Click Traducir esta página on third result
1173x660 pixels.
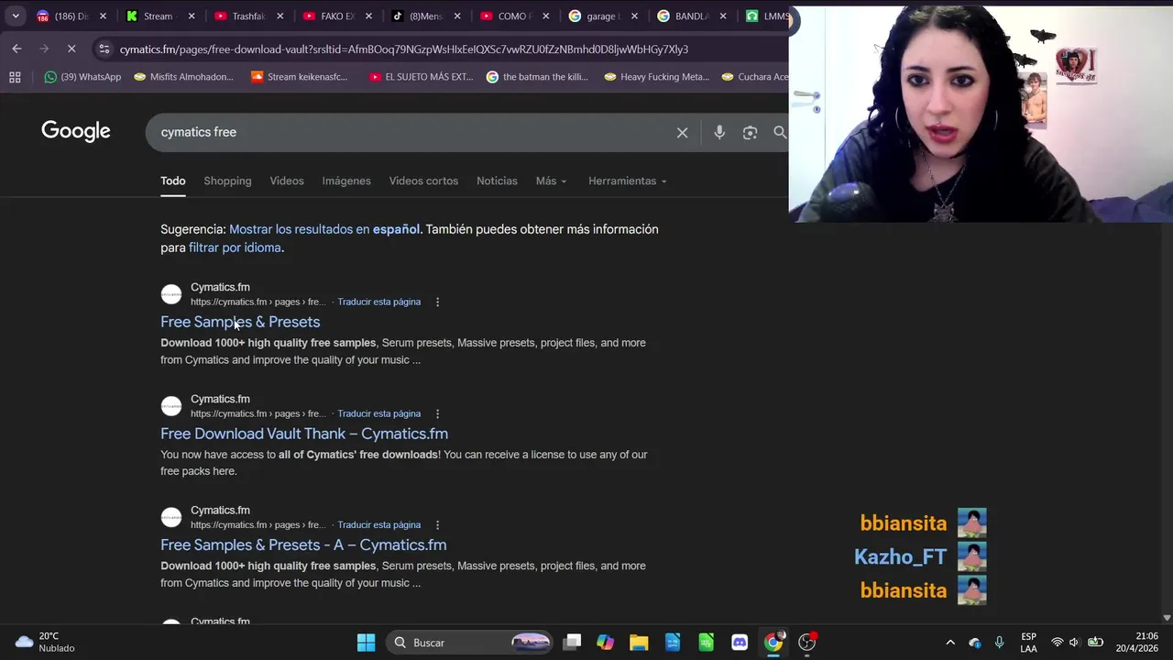click(379, 524)
